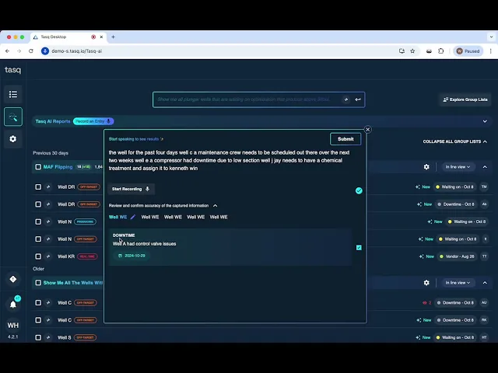Open the task list view in sidebar
This screenshot has height=373, width=498.
click(13, 94)
